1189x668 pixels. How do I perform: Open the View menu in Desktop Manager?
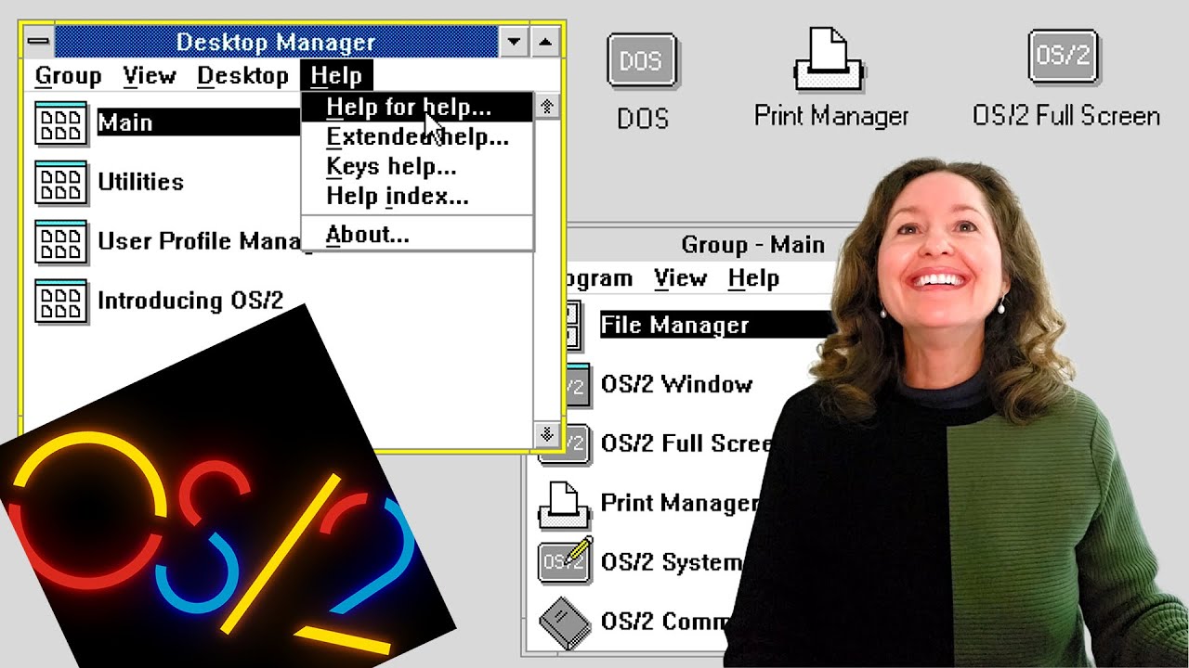point(150,75)
